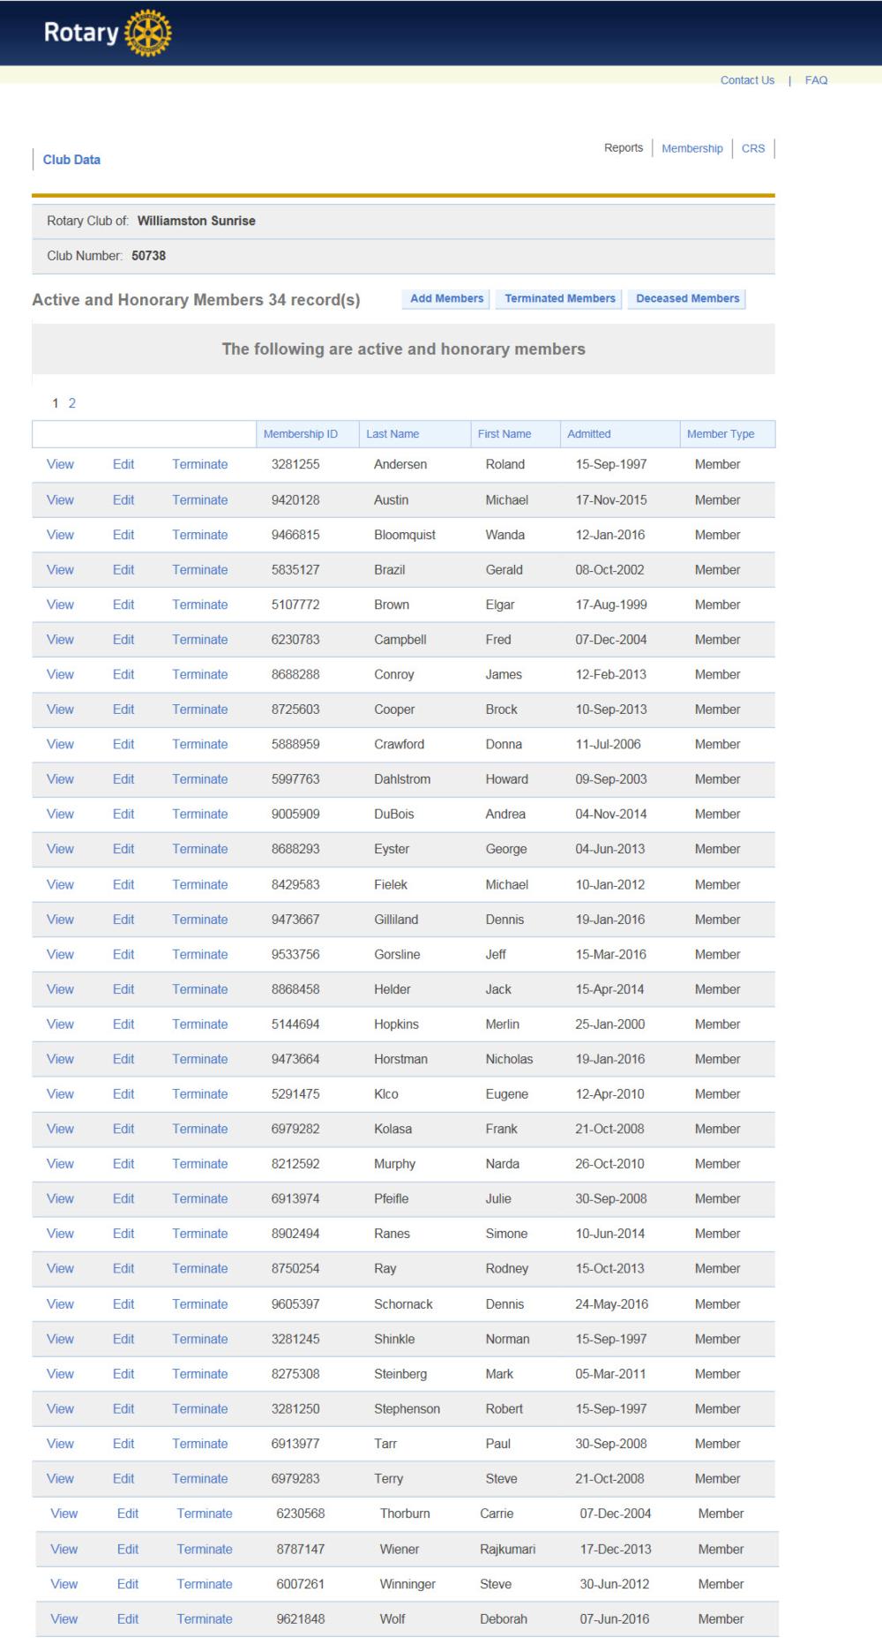Terminate Mark Steinberg's membership
This screenshot has width=882, height=1652.
point(200,1374)
